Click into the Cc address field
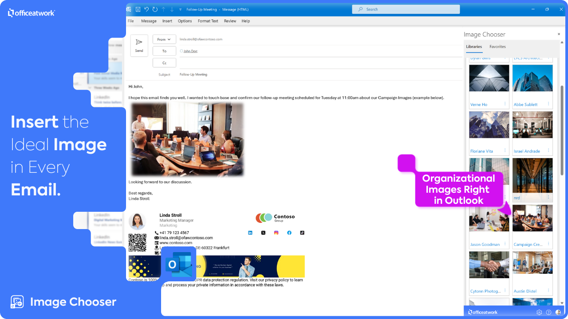The height and width of the screenshot is (319, 568). click(x=320, y=63)
